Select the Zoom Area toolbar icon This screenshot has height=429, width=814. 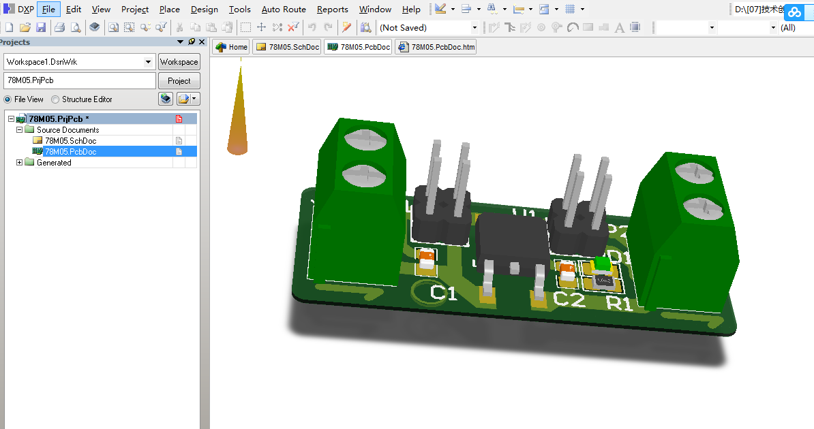tap(129, 27)
